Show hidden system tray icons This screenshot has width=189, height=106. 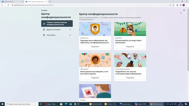tap(165, 104)
